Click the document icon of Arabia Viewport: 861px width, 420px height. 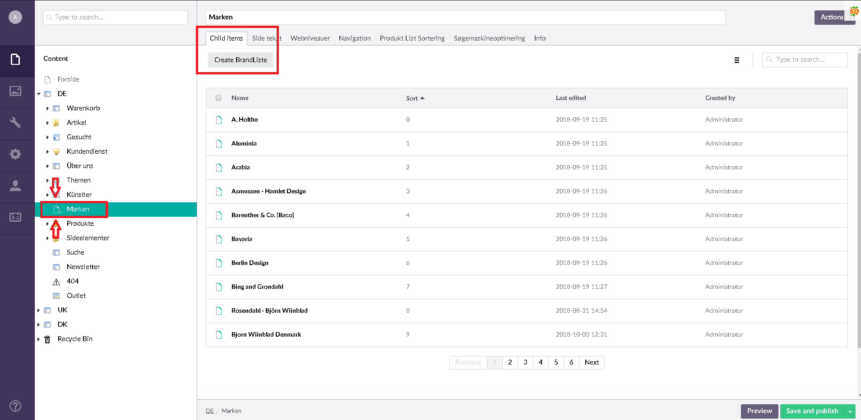pos(219,168)
